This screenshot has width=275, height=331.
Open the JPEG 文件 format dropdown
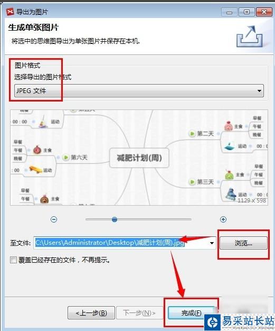[139, 91]
